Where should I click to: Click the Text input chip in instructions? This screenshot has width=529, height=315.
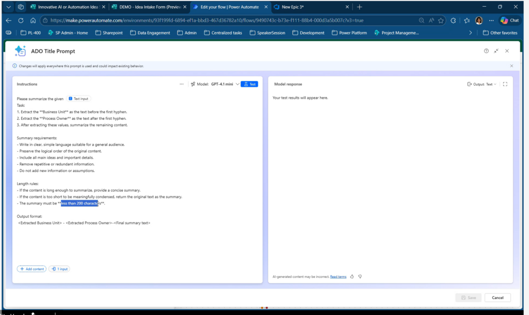point(79,98)
